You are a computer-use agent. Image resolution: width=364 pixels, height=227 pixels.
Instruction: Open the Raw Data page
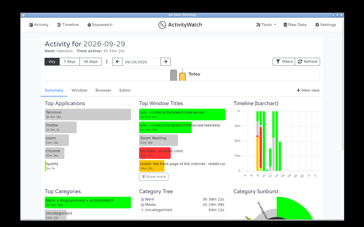(295, 25)
